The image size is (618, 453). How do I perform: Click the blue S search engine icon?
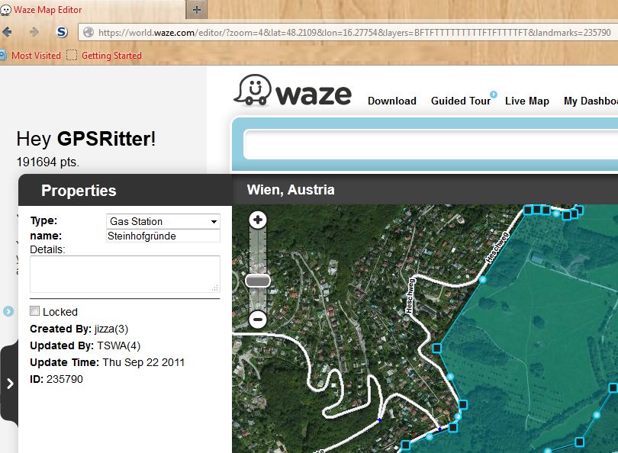pyautogui.click(x=63, y=32)
